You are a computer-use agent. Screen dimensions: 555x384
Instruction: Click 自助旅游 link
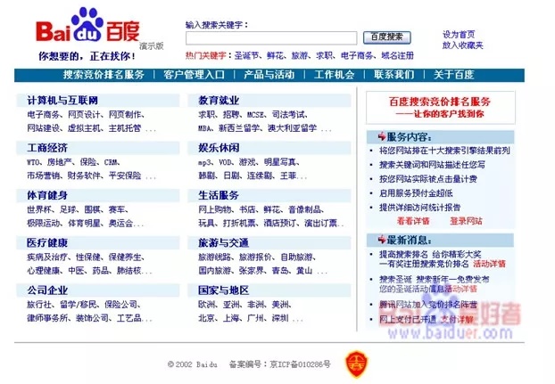tap(296, 257)
